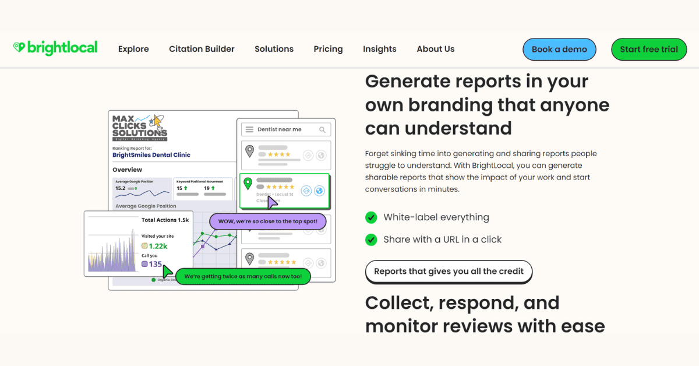Click the star rating on highlighted listing
The image size is (699, 366).
coord(280,187)
